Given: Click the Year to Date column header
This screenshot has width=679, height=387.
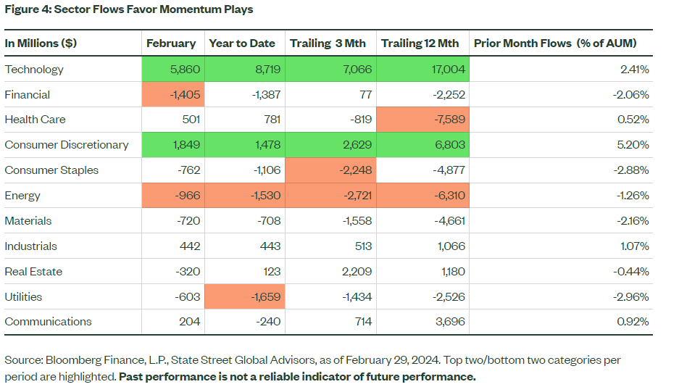Looking at the screenshot, I should click(242, 43).
